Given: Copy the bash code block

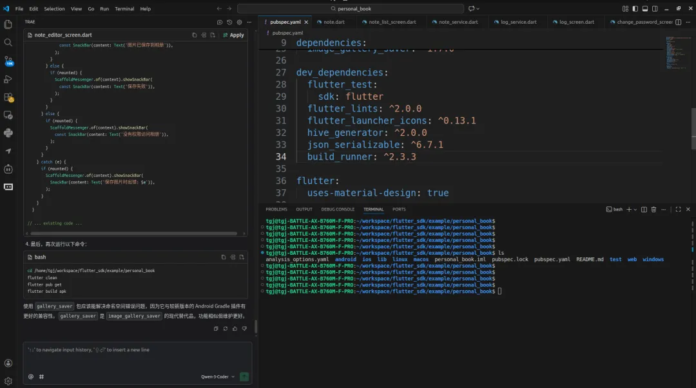Looking at the screenshot, I should pos(223,257).
